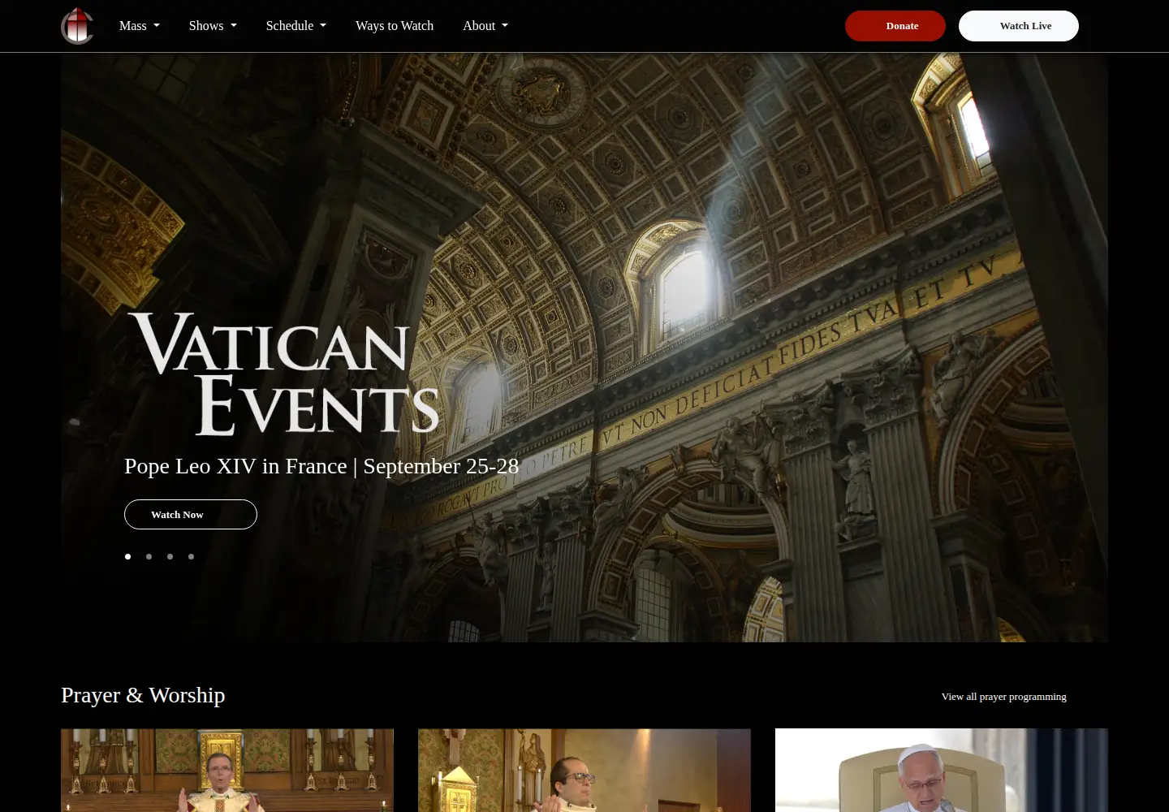Select the first carousel slide dot
Viewport: 1169px width, 812px height.
click(127, 556)
